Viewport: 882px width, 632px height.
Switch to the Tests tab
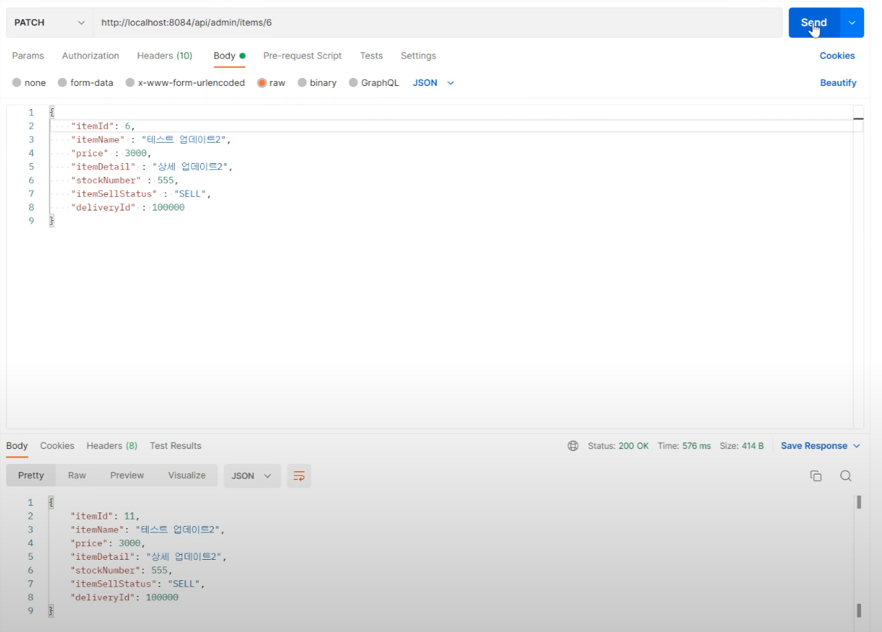(371, 55)
